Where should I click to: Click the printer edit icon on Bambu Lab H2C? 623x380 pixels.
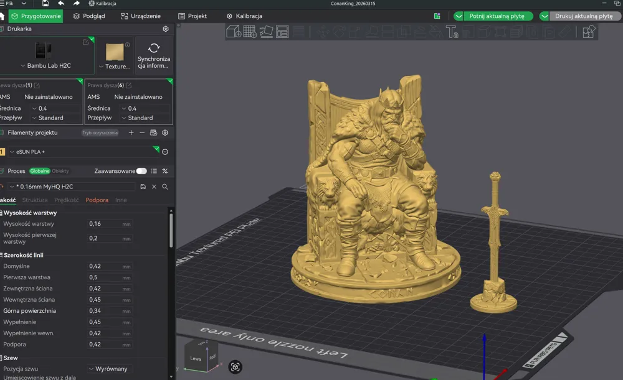point(85,42)
